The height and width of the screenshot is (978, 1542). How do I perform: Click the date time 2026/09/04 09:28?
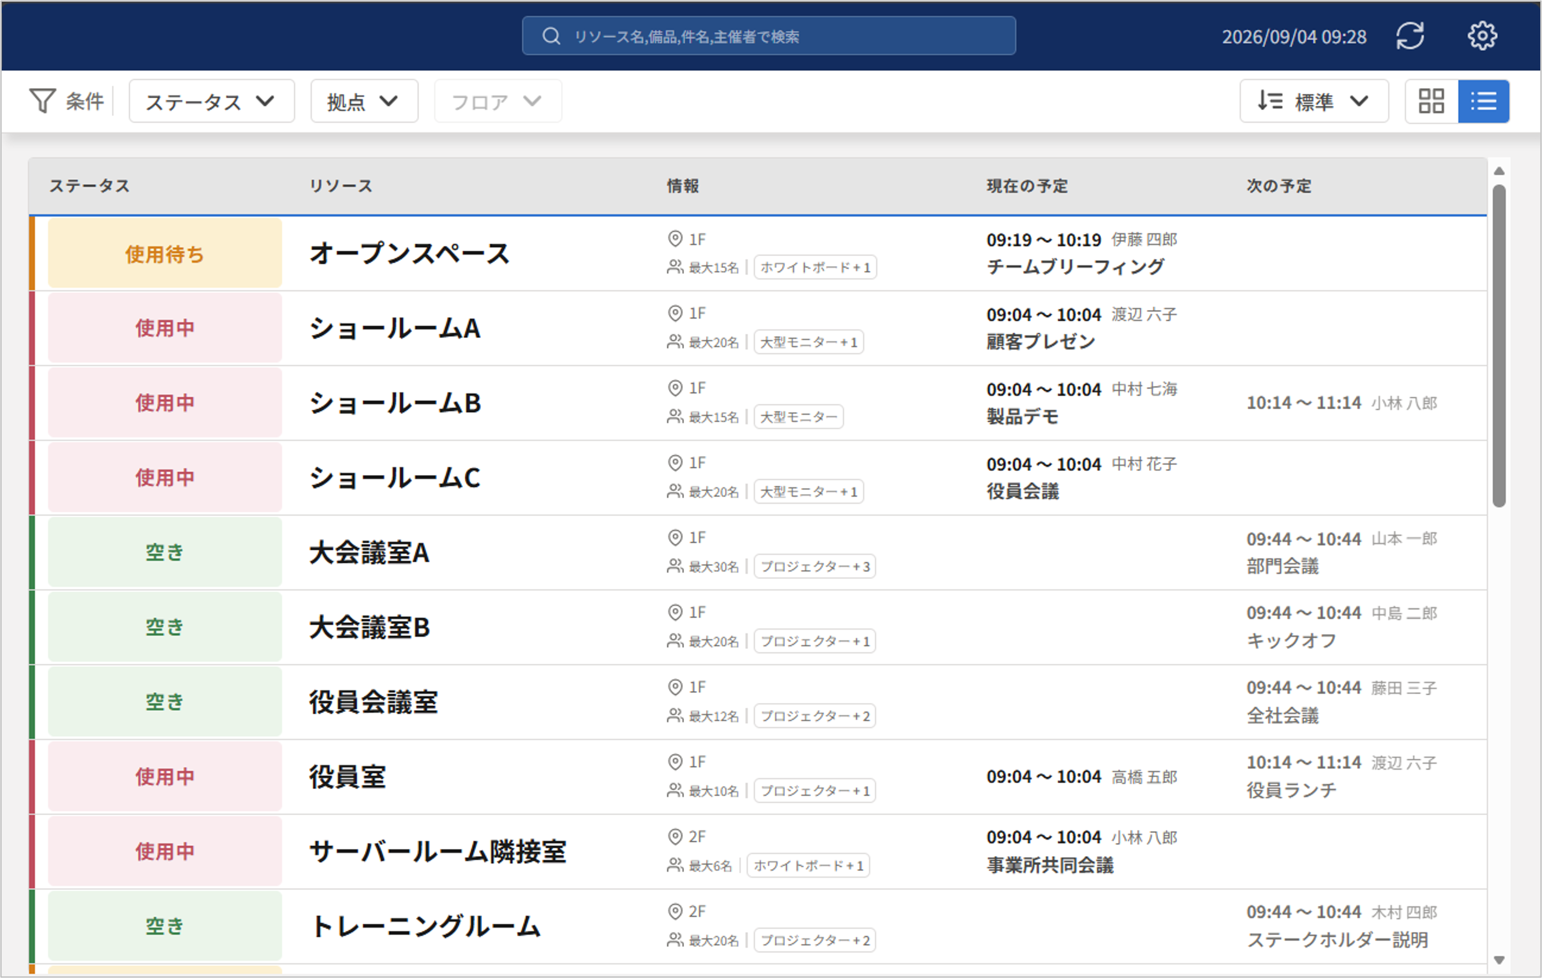(x=1294, y=36)
